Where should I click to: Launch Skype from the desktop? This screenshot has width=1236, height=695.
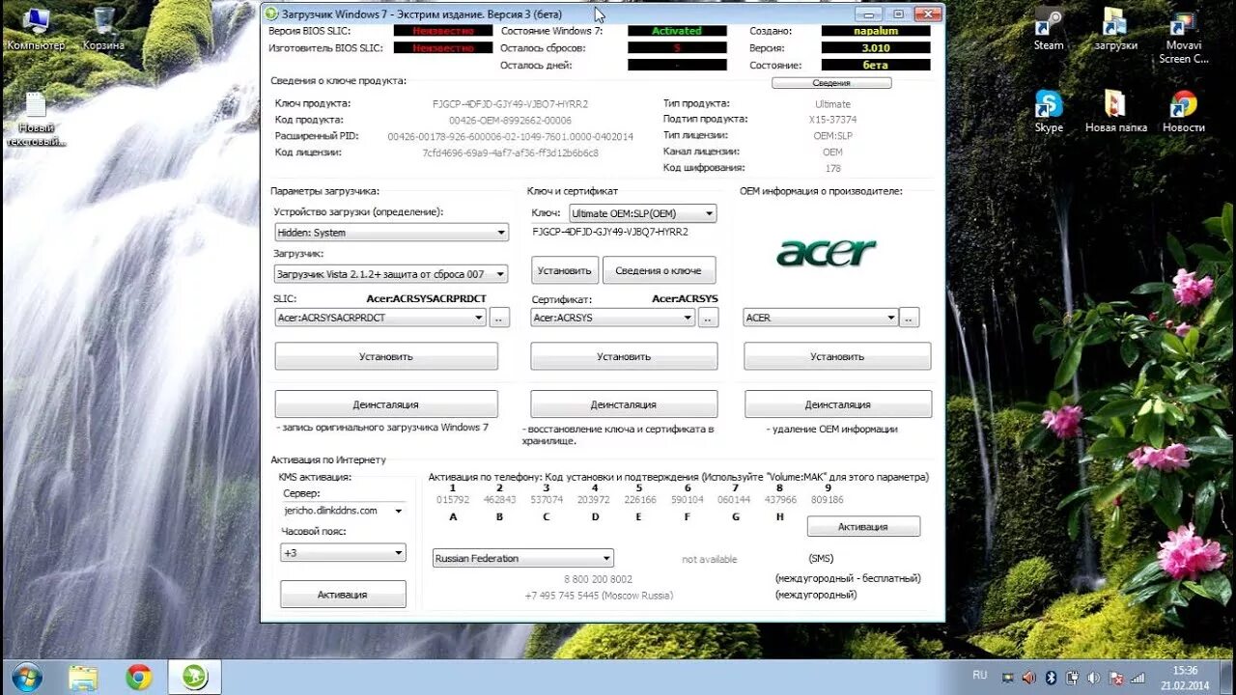click(x=1049, y=112)
